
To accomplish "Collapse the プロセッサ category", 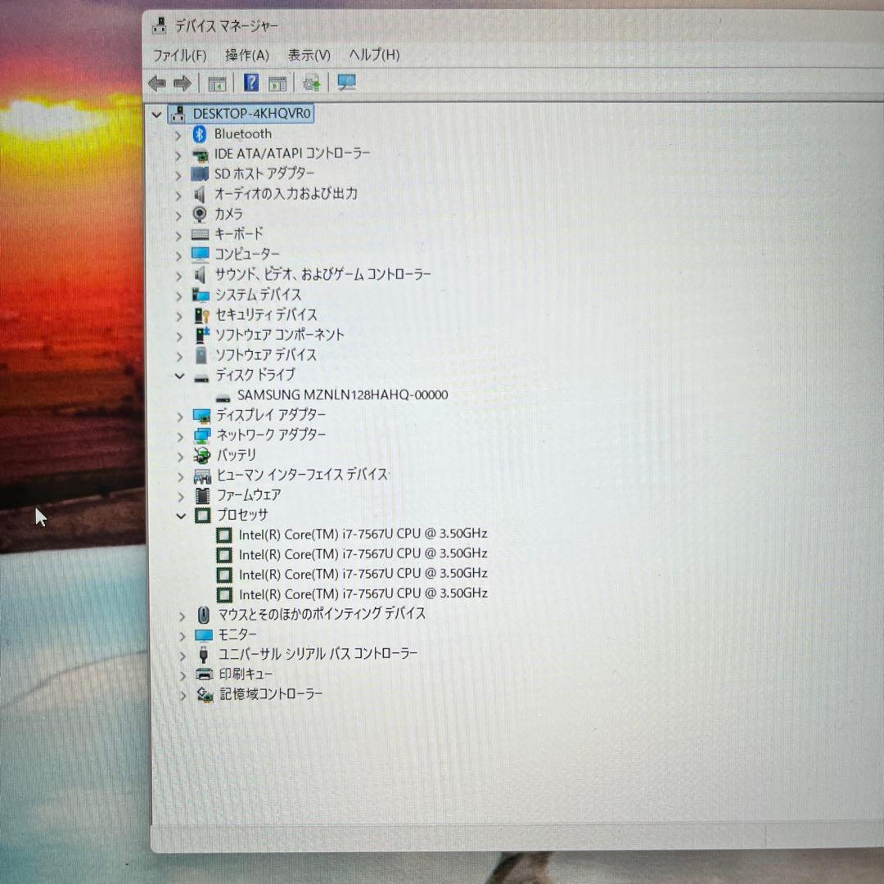I will click(x=180, y=516).
